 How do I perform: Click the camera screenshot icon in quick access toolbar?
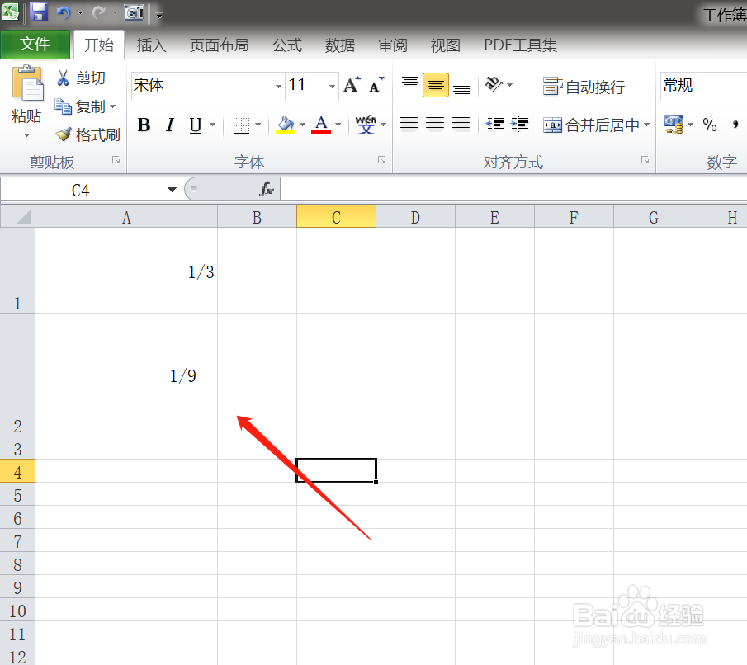134,12
